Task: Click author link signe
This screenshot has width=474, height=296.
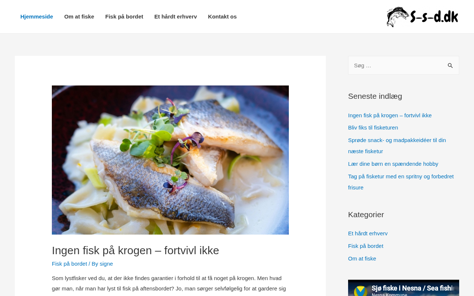Action: 106,264
